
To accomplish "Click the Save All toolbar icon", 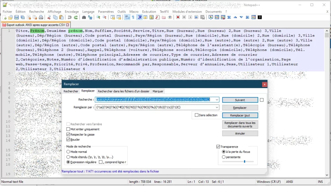I will [x=22, y=17].
